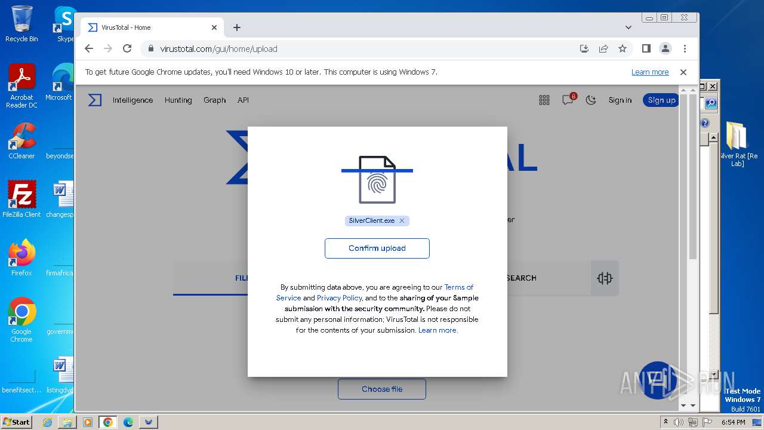This screenshot has width=764, height=430.
Task: Open notifications speech bubble icon
Action: click(568, 100)
